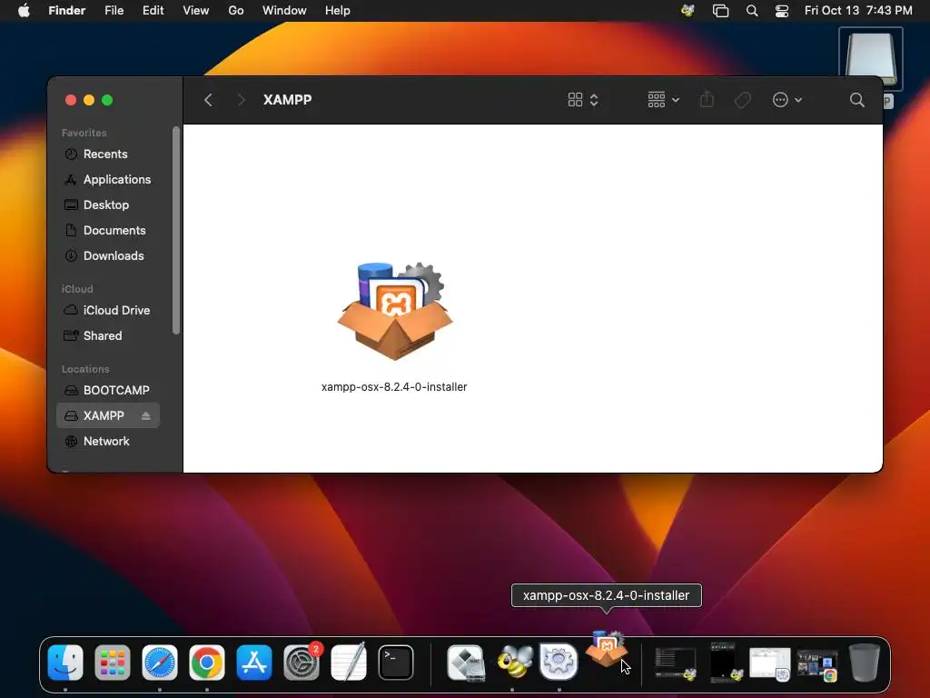Screen dimensions: 930x698
Task: Open Finder from the Dock
Action: click(65, 662)
